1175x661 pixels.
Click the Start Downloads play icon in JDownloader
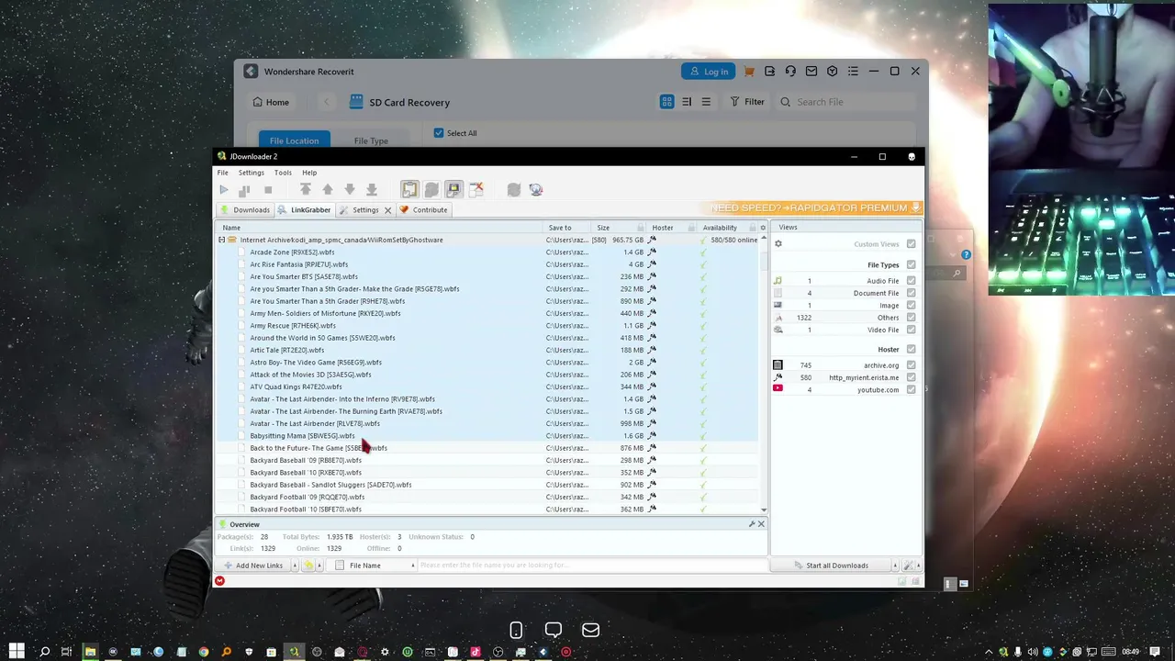pos(223,190)
